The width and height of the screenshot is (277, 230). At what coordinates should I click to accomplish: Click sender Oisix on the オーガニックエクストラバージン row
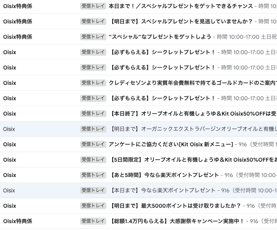pos(9,129)
